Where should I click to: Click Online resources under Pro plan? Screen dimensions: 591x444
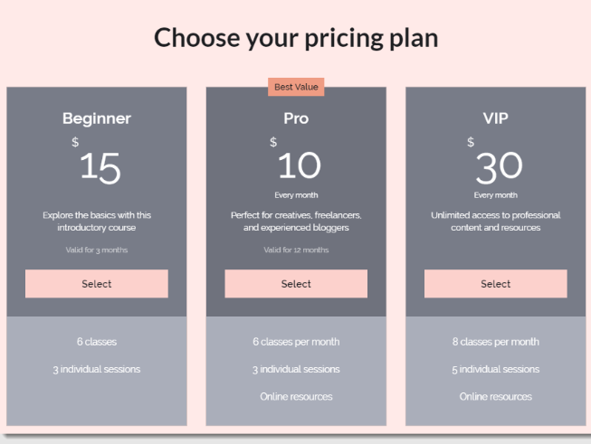[296, 396]
